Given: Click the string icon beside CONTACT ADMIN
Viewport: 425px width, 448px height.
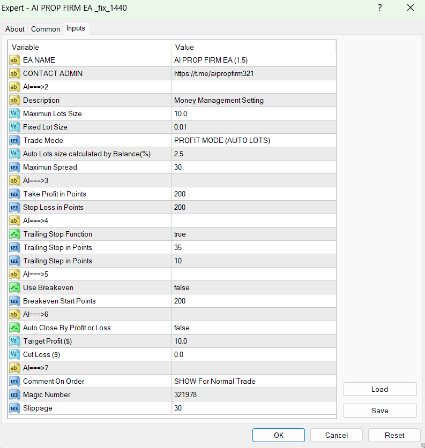Looking at the screenshot, I should pyautogui.click(x=15, y=73).
